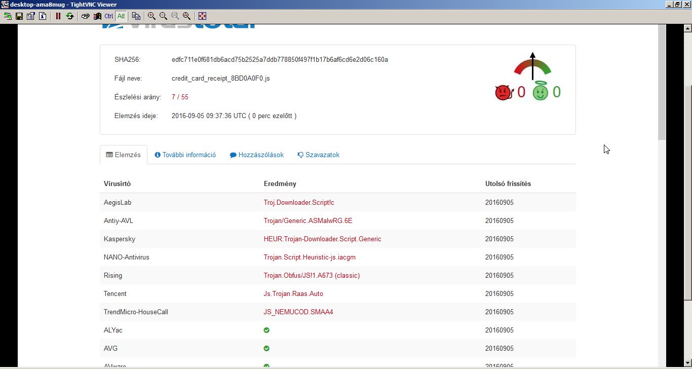Show the connection info icon
692x369 pixels.
[43, 16]
